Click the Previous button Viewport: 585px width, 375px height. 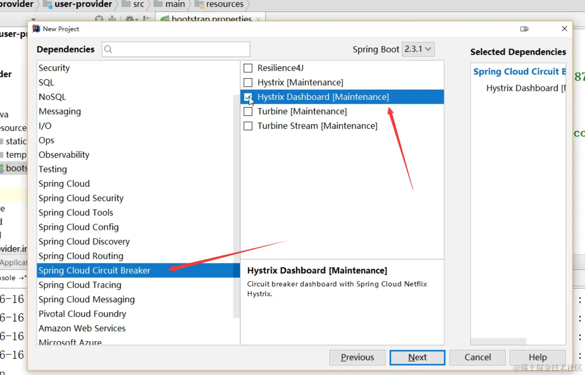[x=357, y=357]
